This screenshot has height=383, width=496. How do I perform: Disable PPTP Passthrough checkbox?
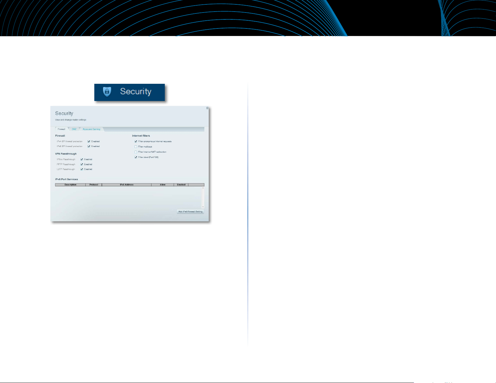[x=82, y=164]
